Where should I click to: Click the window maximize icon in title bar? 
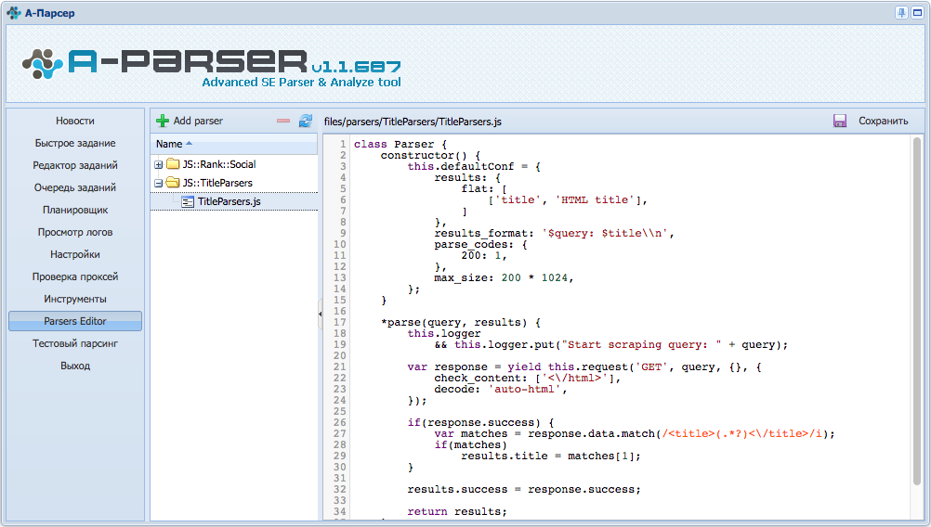pyautogui.click(x=917, y=12)
